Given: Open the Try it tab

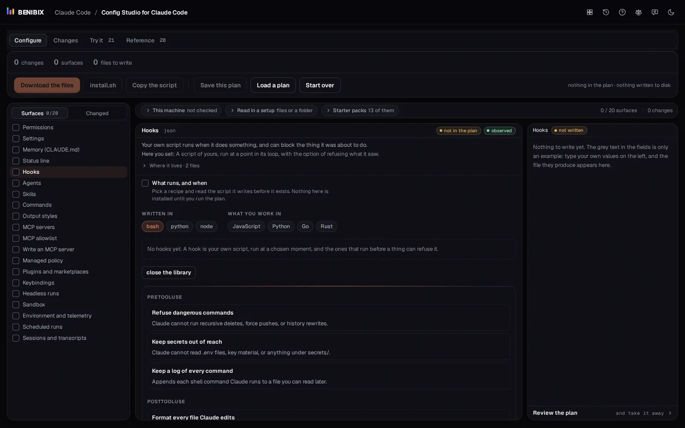Looking at the screenshot, I should (102, 40).
